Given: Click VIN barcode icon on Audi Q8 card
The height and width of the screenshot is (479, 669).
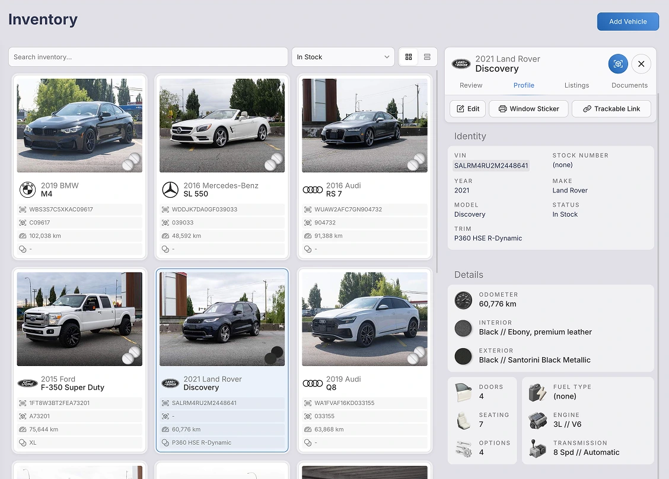Looking at the screenshot, I should pos(308,403).
